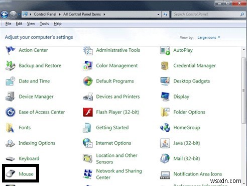Open the Default Programs link
This screenshot has width=247, height=186.
[x=115, y=81]
